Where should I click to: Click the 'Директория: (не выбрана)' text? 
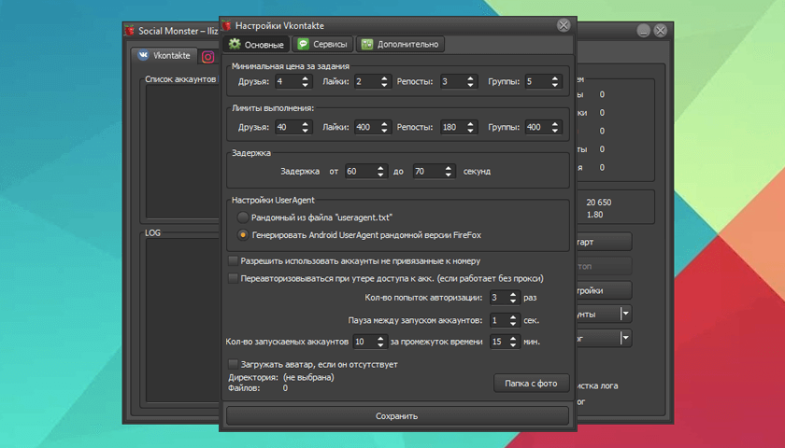click(x=281, y=377)
